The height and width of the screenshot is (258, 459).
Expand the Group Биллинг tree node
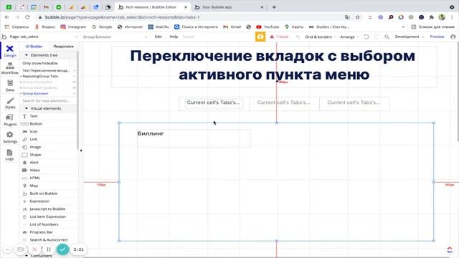coord(21,94)
